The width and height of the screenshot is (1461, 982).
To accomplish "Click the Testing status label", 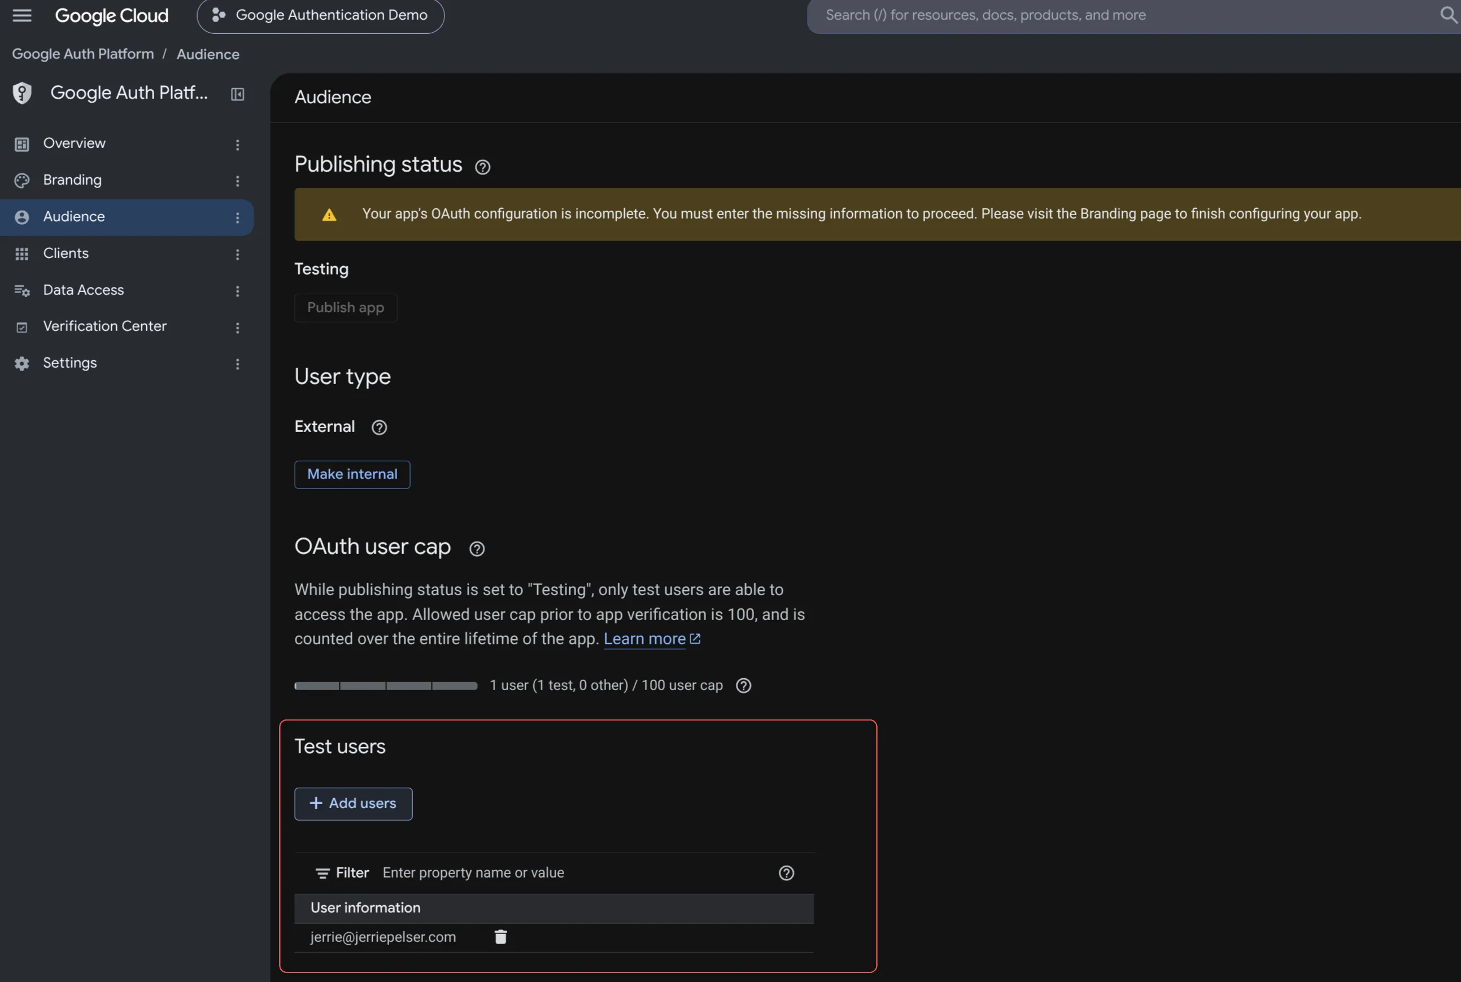I will pyautogui.click(x=321, y=269).
